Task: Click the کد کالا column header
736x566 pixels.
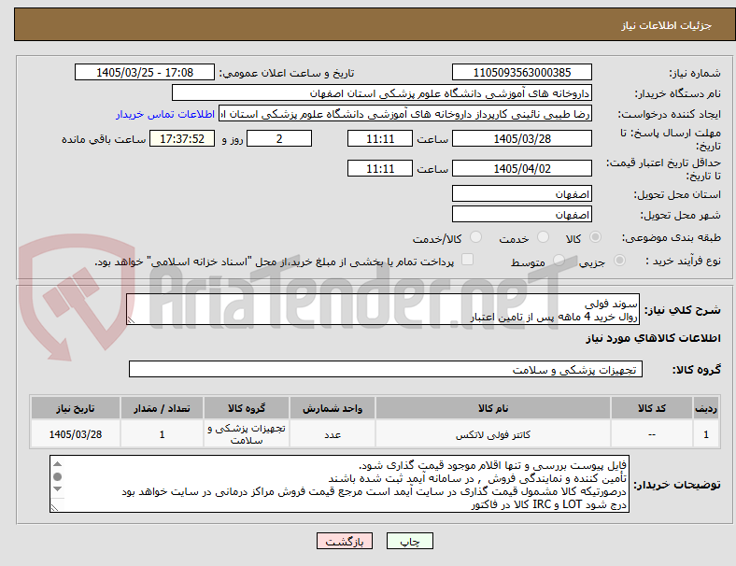Action: pyautogui.click(x=652, y=408)
